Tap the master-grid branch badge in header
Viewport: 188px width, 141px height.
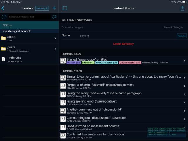pos(42,8)
